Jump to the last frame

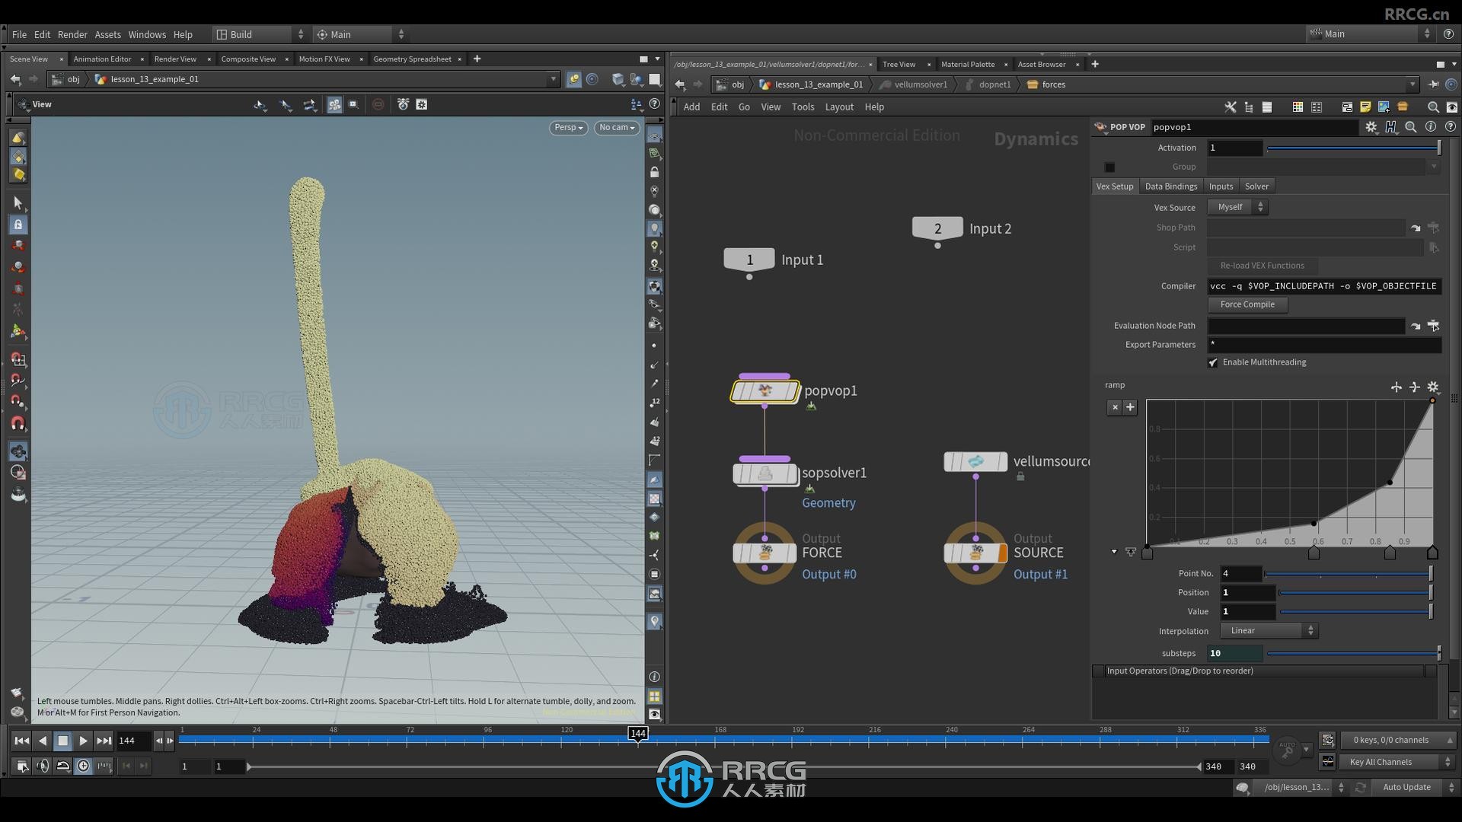tap(104, 741)
